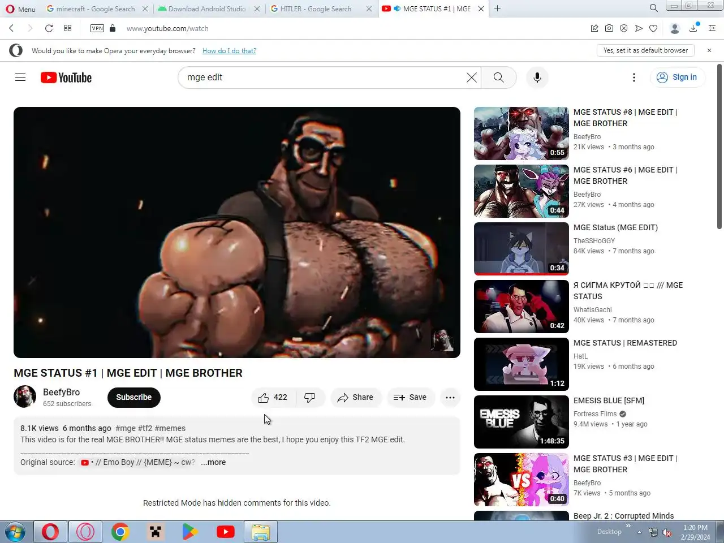Dislike the video with thumbs-down
724x543 pixels.
pyautogui.click(x=310, y=398)
